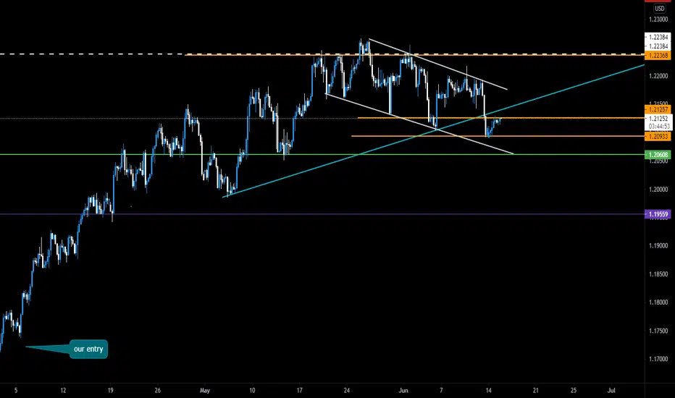Click the date 19 on time axis

pyautogui.click(x=111, y=391)
